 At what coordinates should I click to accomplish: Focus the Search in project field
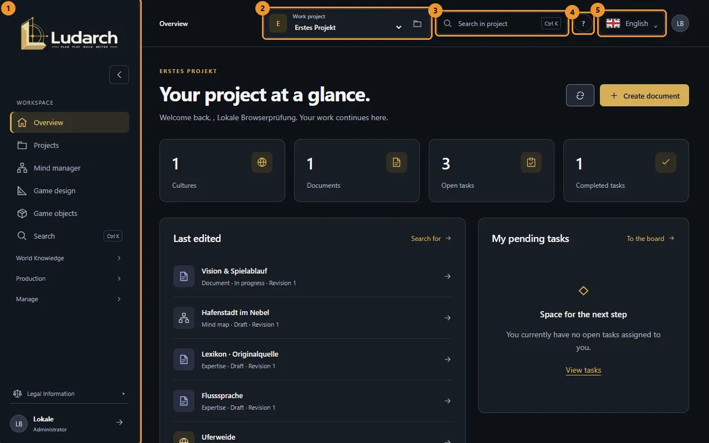pos(502,24)
